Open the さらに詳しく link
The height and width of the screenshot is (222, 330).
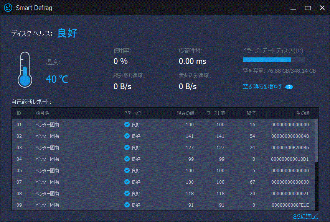coord(305,216)
